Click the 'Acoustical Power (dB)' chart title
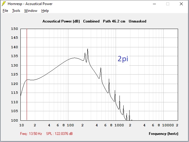 [x=61, y=21]
